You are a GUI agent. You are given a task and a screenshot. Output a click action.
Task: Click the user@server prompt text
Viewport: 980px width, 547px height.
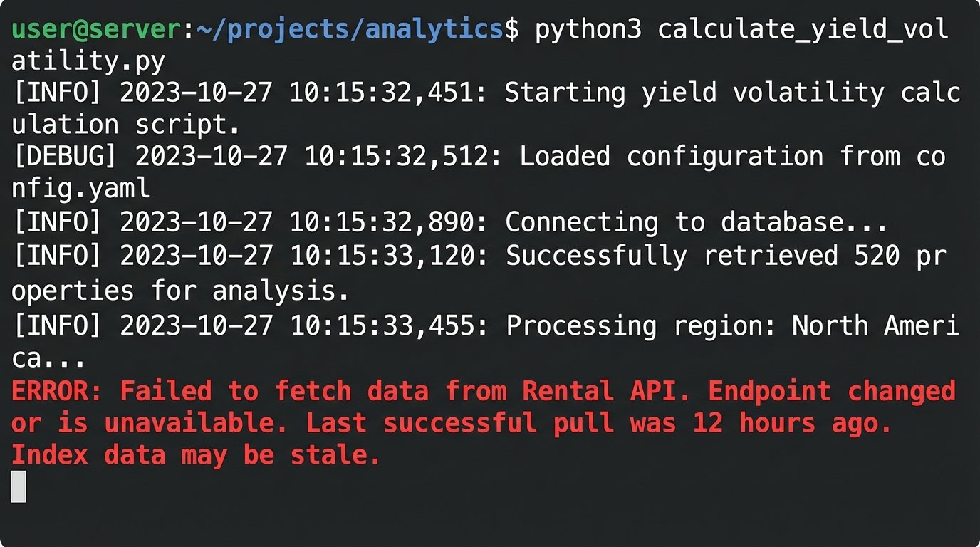tap(95, 29)
